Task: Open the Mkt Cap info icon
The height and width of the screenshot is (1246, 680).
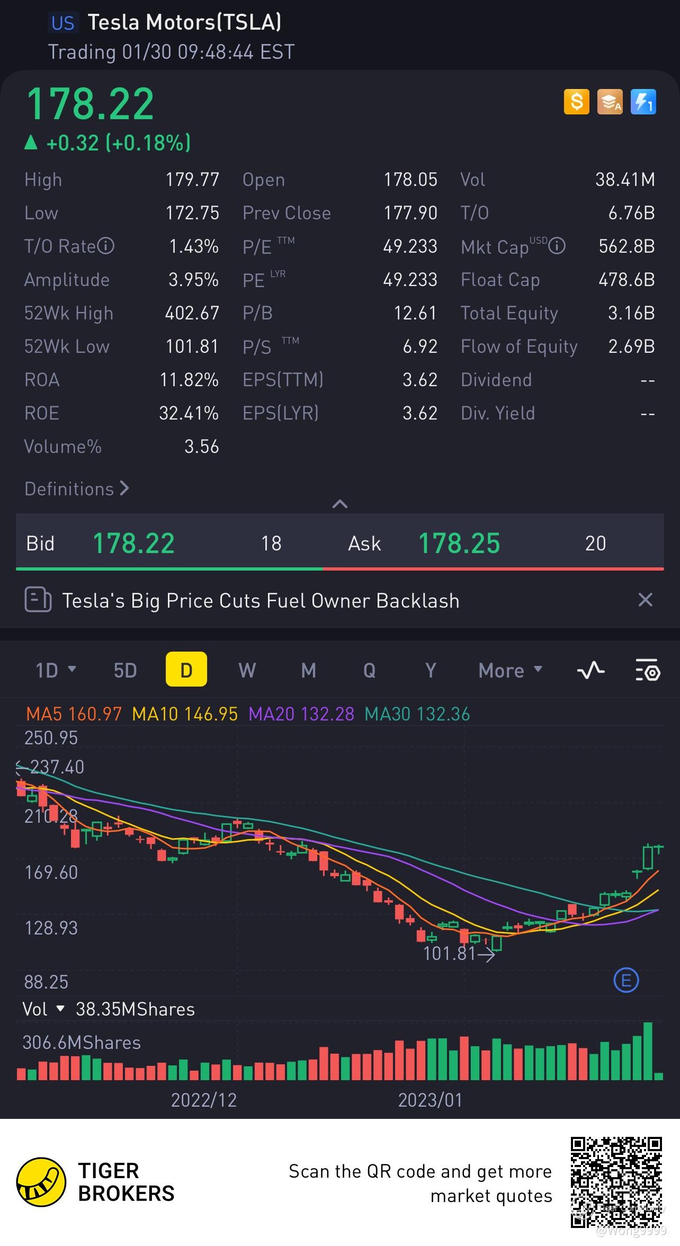Action: coord(557,246)
